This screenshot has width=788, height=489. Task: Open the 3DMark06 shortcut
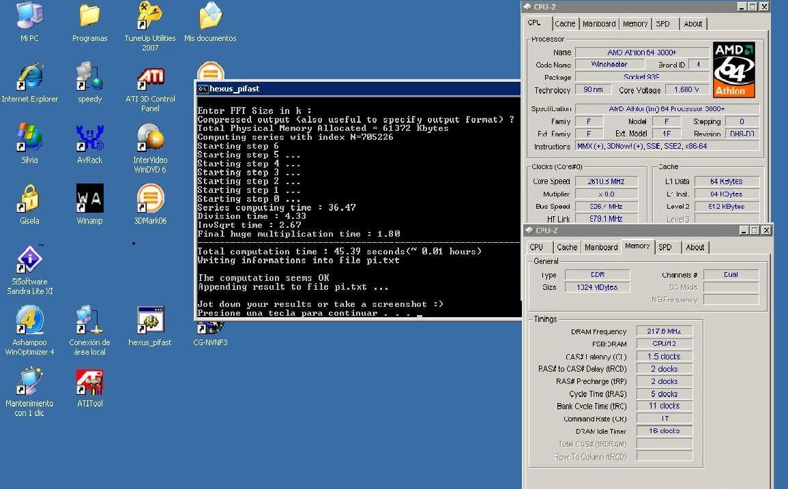point(150,205)
